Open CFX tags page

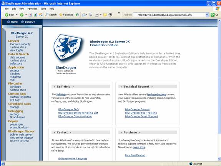(x=15, y=100)
